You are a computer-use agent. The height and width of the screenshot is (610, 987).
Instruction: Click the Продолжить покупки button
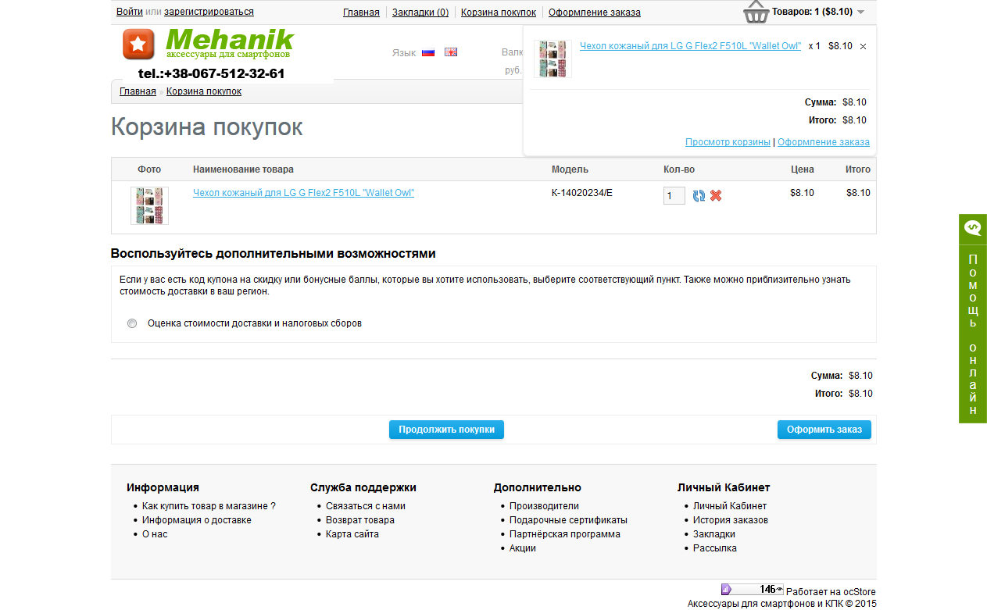coord(446,430)
